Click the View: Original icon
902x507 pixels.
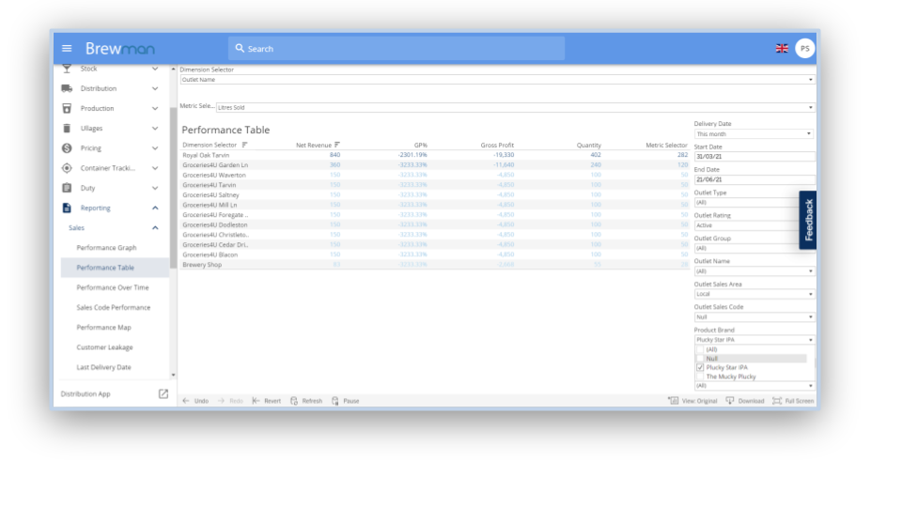[673, 400]
